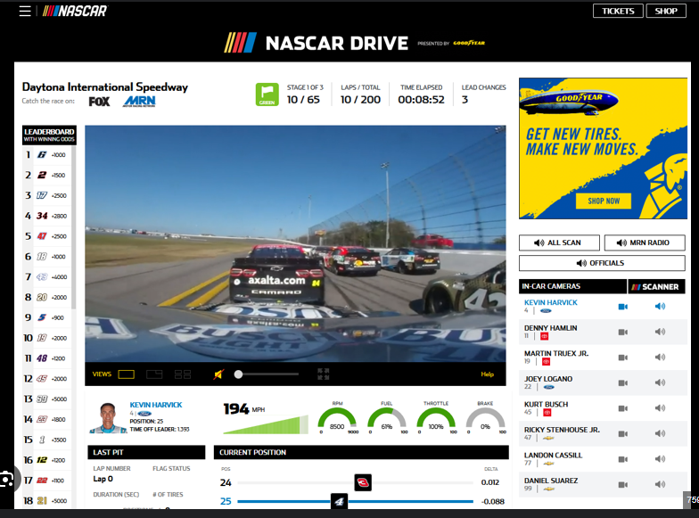Image resolution: width=699 pixels, height=518 pixels.
Task: Click the CURRENT POSITION panel header
Action: point(361,453)
